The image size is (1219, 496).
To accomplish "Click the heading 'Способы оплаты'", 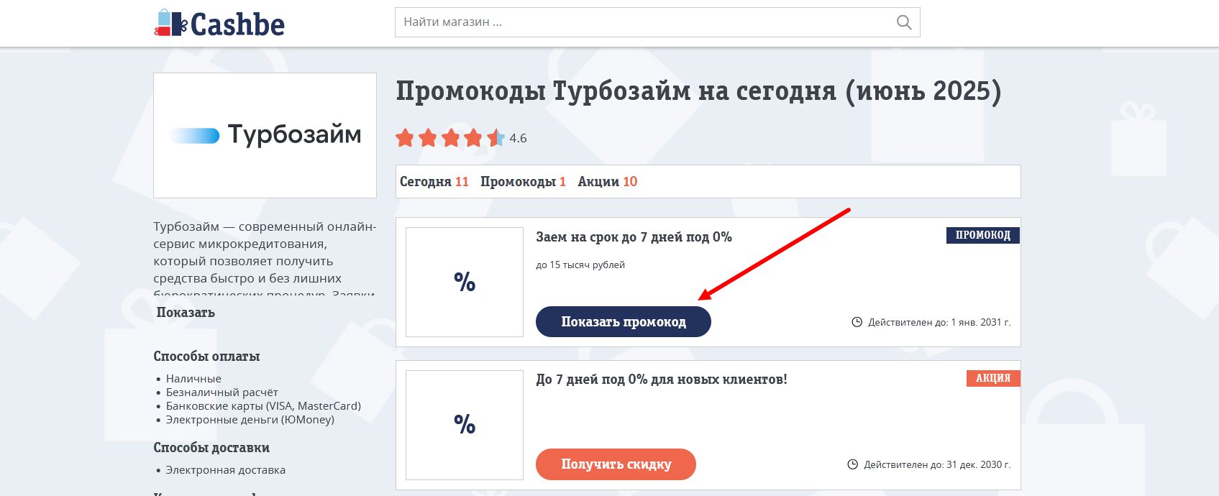I will pyautogui.click(x=206, y=357).
